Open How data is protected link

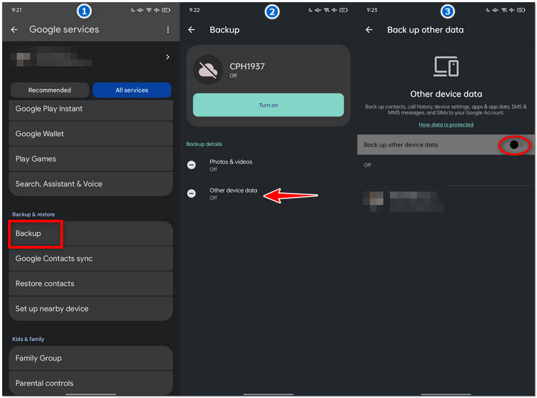click(446, 125)
